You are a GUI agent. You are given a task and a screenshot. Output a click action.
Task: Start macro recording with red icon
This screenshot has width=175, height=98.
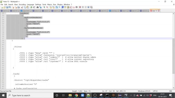click(80, 7)
